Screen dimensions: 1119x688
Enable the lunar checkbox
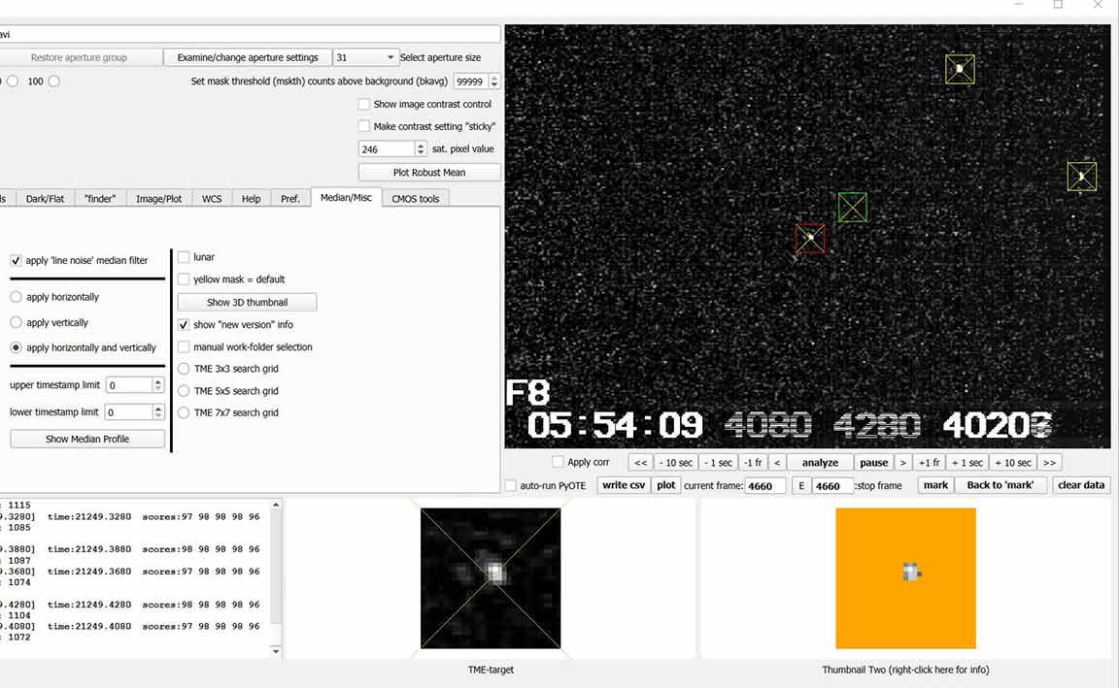click(184, 257)
